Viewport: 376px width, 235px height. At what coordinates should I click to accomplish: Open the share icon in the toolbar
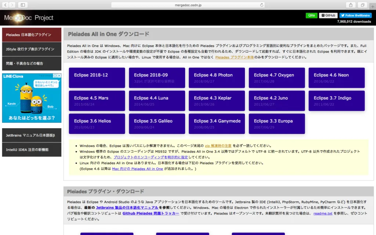[x=351, y=5]
